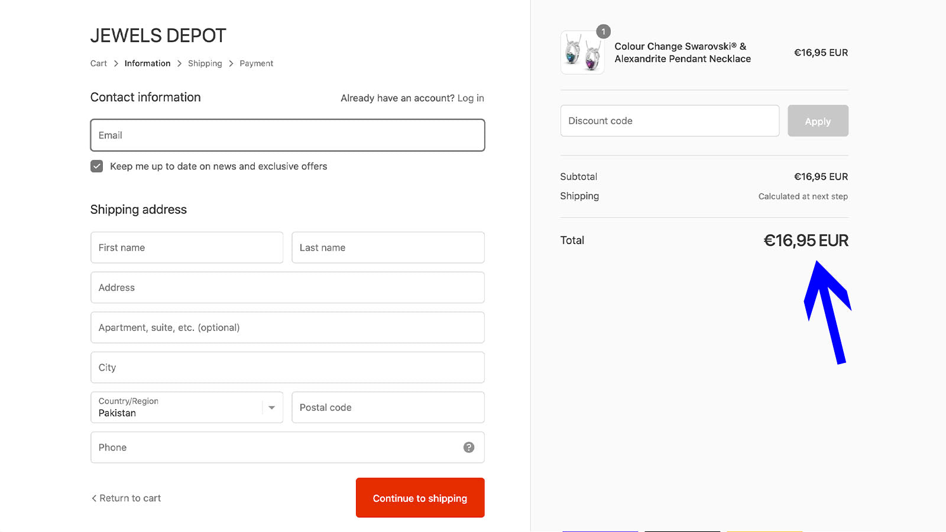Screen dimensions: 946x532
Task: Click the Log in link
Action: point(471,98)
